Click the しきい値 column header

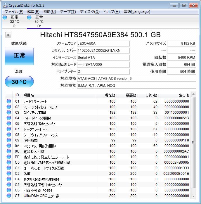[x=148, y=95]
